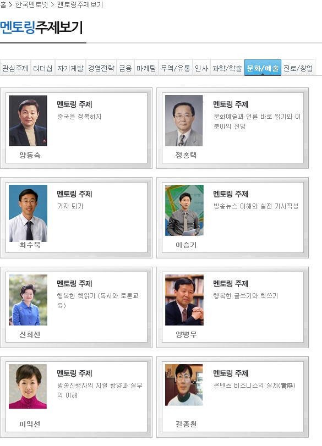Select the 진로/창업 tab

298,68
